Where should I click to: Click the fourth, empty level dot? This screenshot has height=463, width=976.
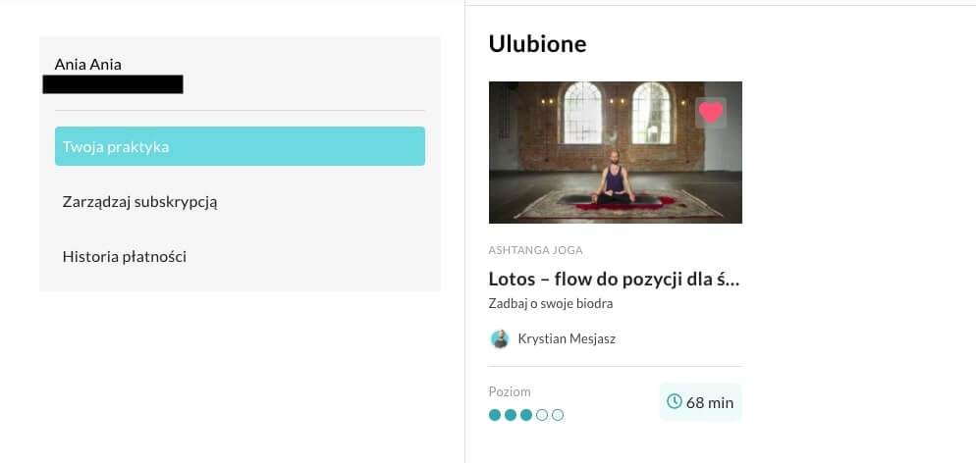click(x=542, y=415)
